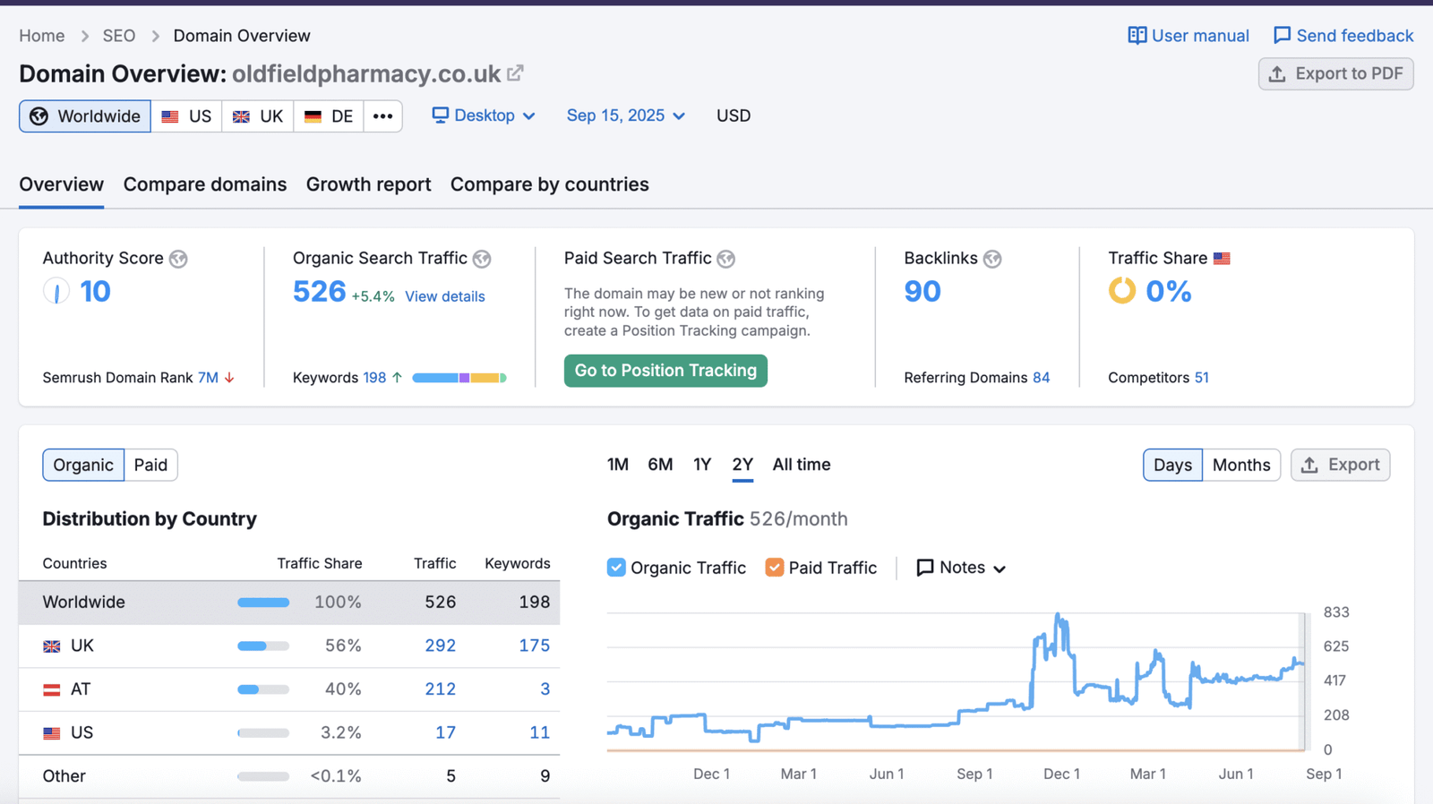Click the keywords position distribution color bar
Image resolution: width=1433 pixels, height=804 pixels.
(x=459, y=378)
